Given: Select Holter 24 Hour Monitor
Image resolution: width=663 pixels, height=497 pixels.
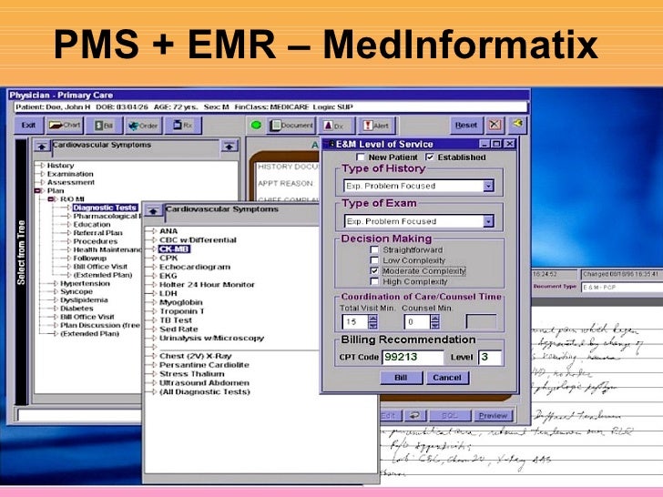Looking at the screenshot, I should click(208, 284).
